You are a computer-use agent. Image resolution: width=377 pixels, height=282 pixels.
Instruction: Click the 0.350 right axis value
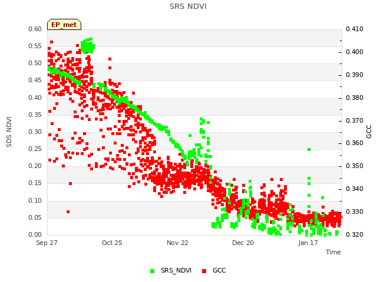[x=355, y=166]
